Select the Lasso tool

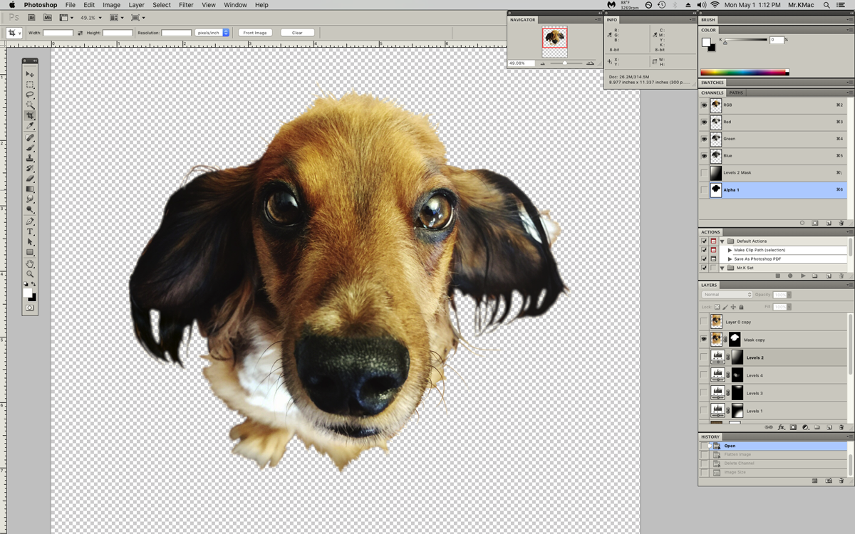click(30, 95)
